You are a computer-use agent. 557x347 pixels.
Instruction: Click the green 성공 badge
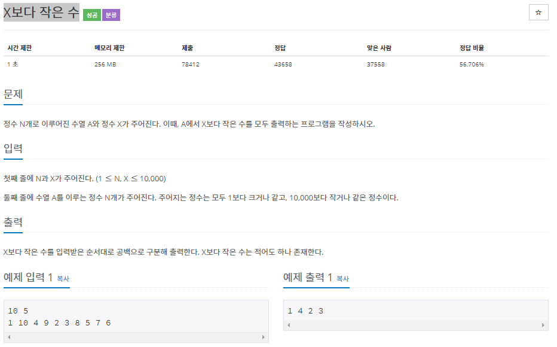pos(92,15)
